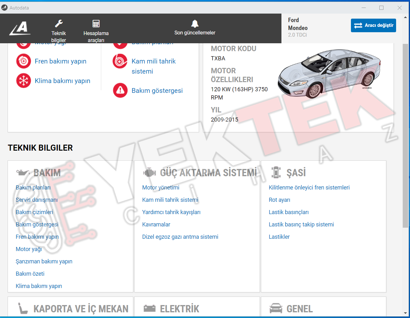410x318 pixels.
Task: Open Hesaplama araçları calculator icon
Action: (x=96, y=24)
